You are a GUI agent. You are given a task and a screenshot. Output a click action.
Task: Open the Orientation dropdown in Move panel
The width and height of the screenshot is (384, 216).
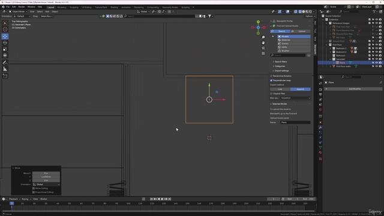pyautogui.click(x=46, y=184)
